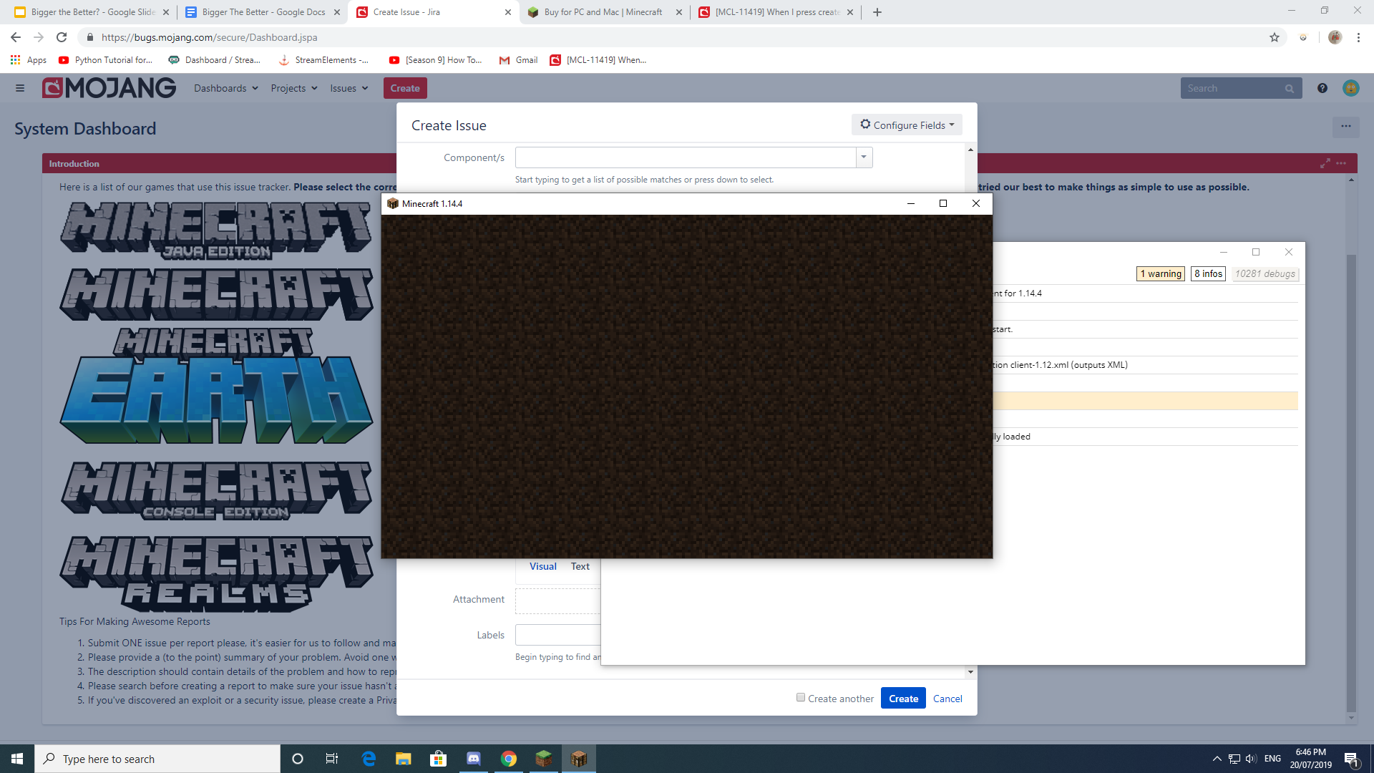
Task: Open the Projects menu
Action: [x=293, y=88]
